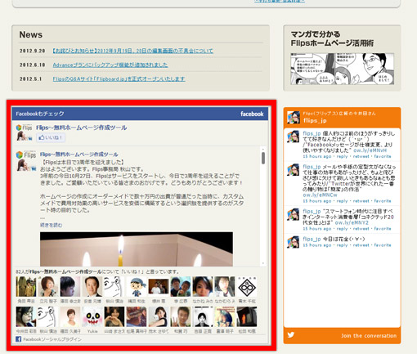Click the man making peace sign avatar

tap(181, 316)
